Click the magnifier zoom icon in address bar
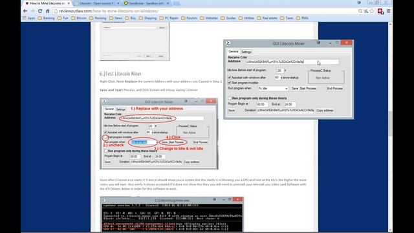The height and width of the screenshot is (233, 414). 360,11
